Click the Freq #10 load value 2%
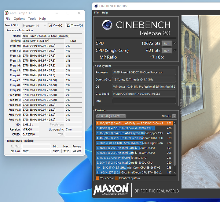This screenshot has width=220, height=202. pos(74,95)
